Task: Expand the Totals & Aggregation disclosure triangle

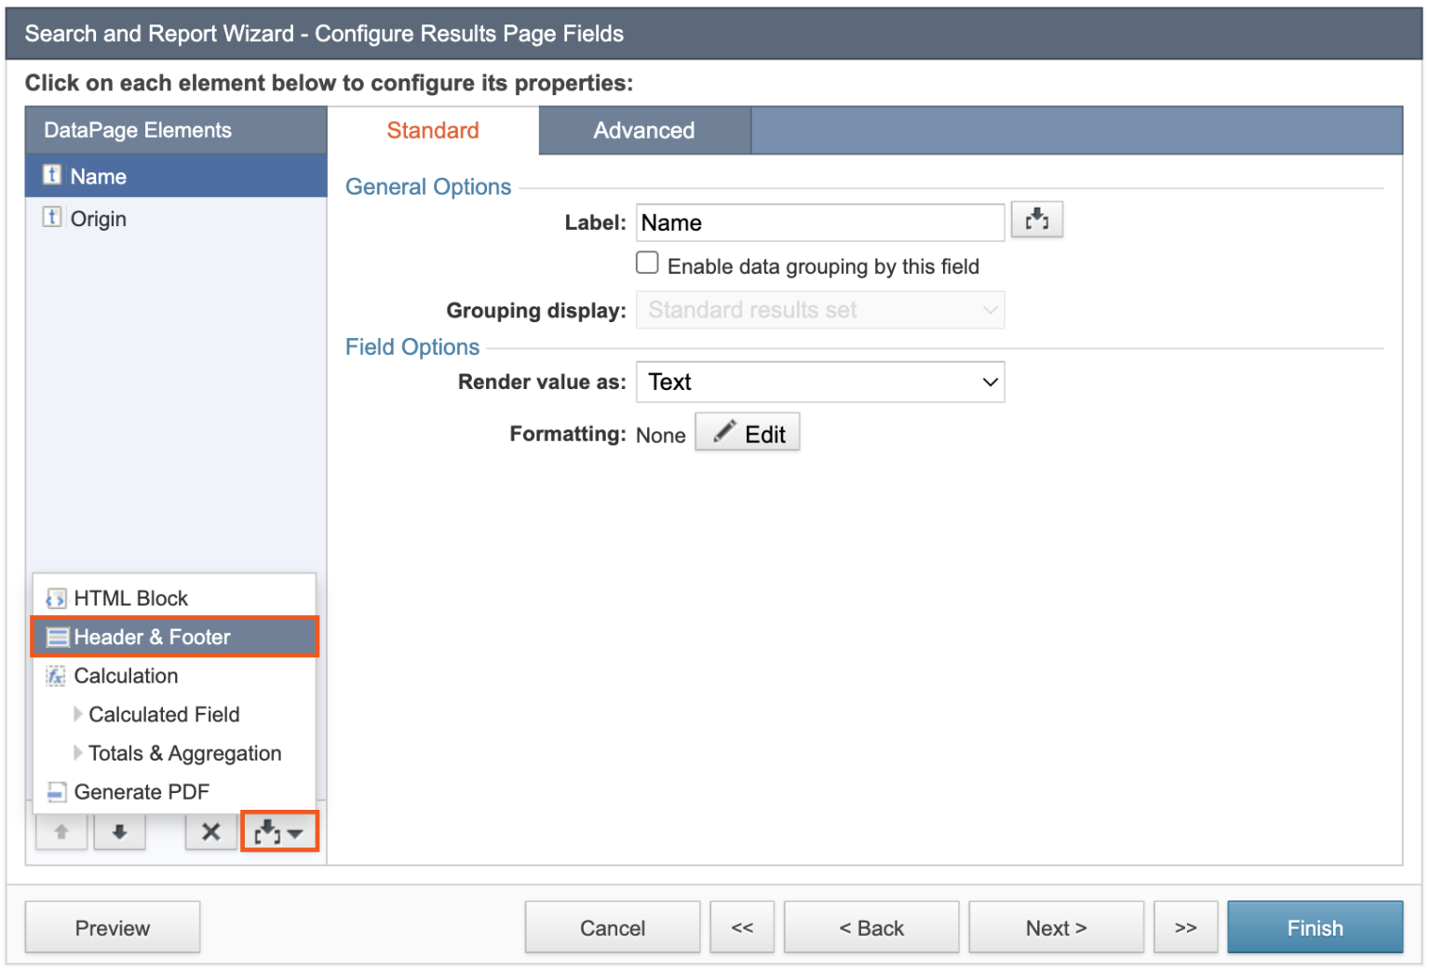Action: click(79, 753)
